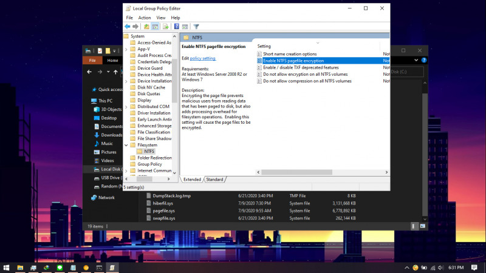This screenshot has width=486, height=273.
Task: Click the settings list horizontal scrollbar thumb
Action: pos(296,172)
